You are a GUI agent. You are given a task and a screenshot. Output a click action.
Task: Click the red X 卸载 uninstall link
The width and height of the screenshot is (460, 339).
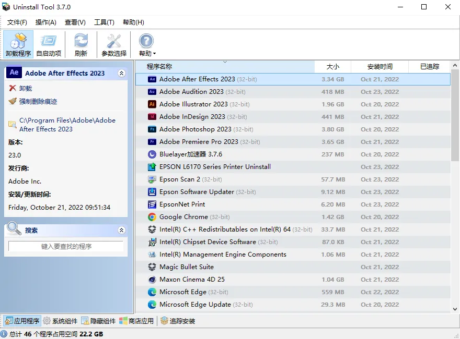coord(20,89)
